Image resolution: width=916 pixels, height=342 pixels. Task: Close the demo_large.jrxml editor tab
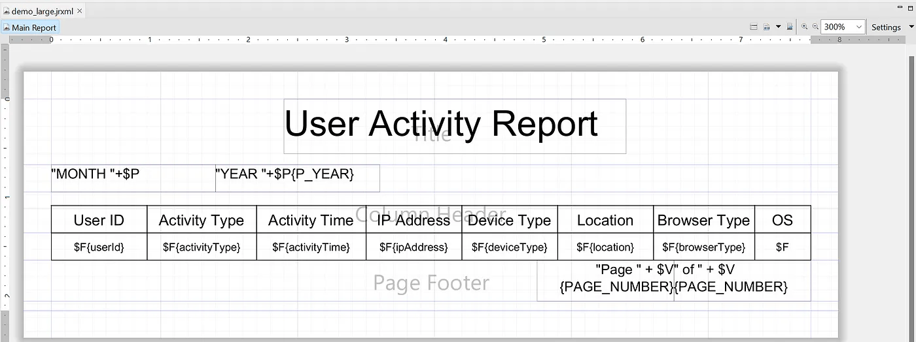coord(79,11)
